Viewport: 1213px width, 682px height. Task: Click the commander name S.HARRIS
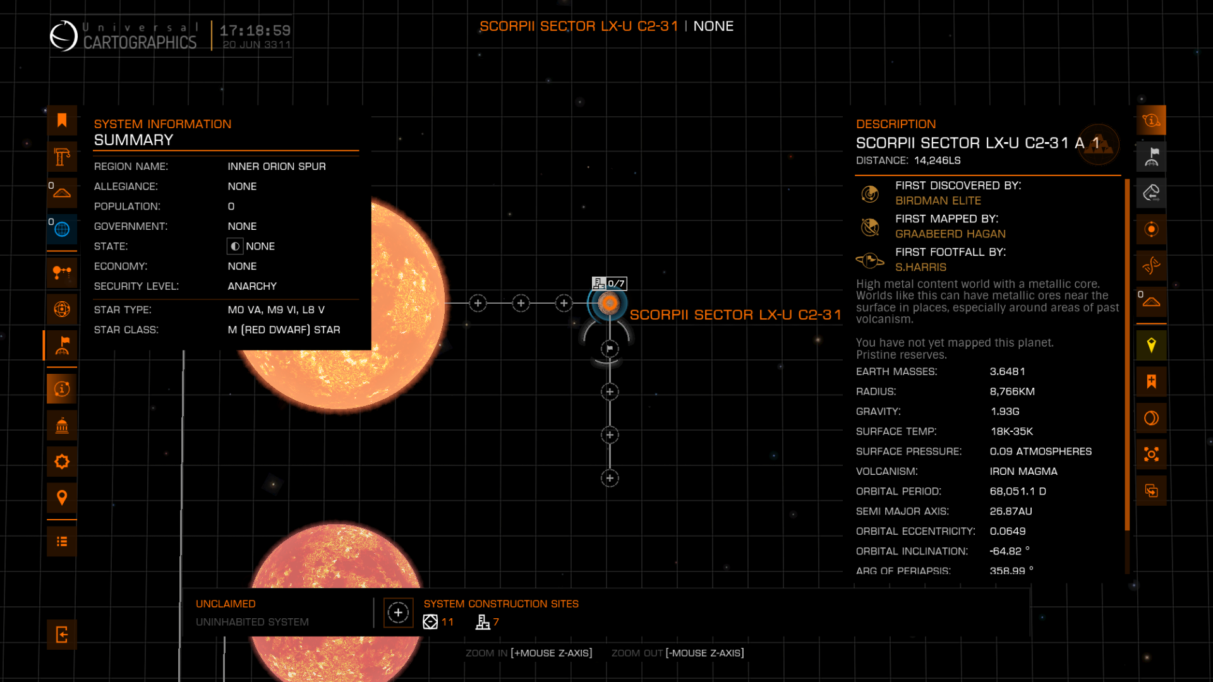(920, 267)
